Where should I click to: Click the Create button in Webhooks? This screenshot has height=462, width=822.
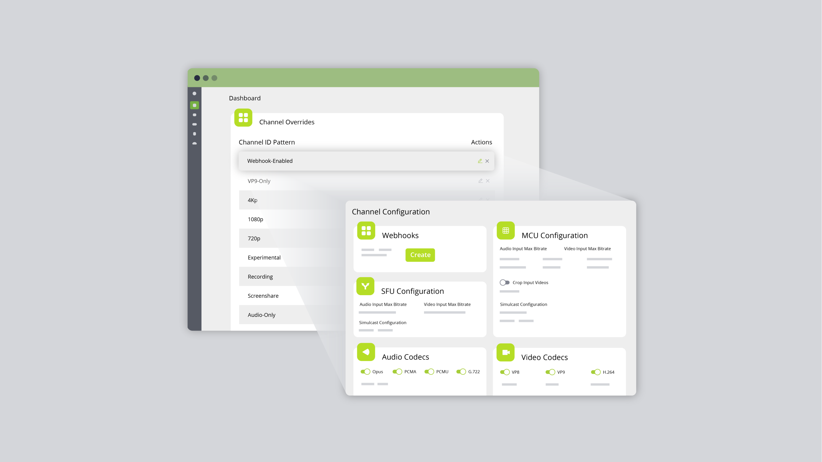(420, 254)
